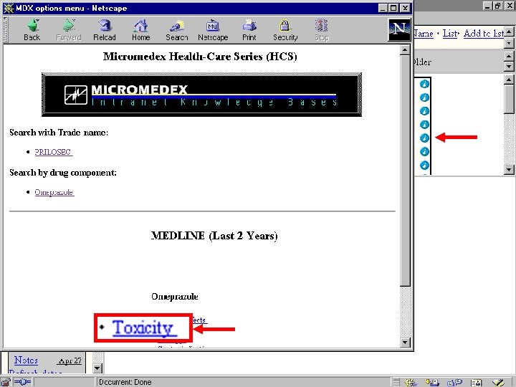Open the List link in background window
This screenshot has width=516, height=387.
[x=450, y=34]
